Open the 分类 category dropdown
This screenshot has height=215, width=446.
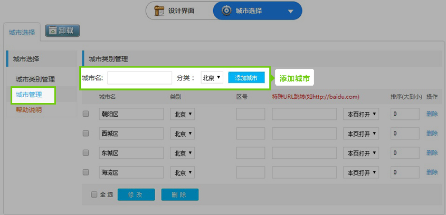click(212, 78)
